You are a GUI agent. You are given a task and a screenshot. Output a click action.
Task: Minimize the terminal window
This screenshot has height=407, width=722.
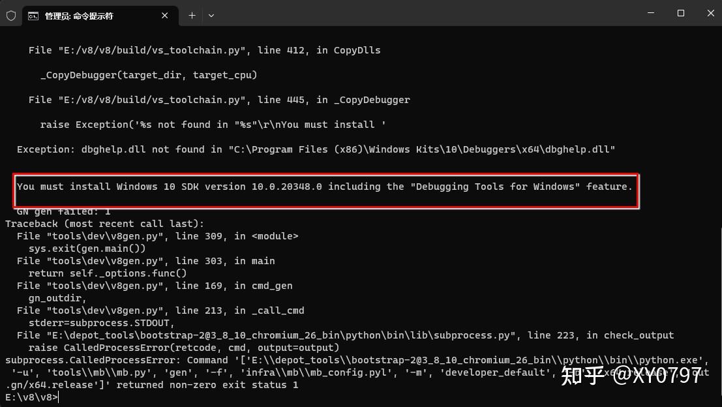pyautogui.click(x=651, y=13)
